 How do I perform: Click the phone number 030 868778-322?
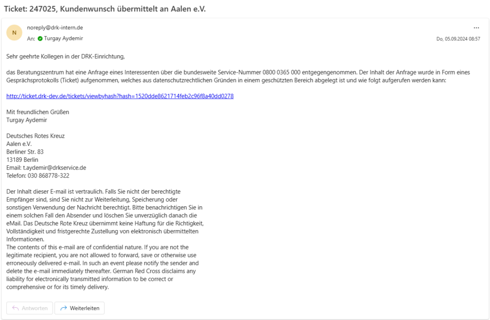(48, 176)
